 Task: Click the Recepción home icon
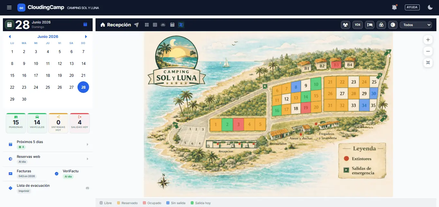coord(103,25)
